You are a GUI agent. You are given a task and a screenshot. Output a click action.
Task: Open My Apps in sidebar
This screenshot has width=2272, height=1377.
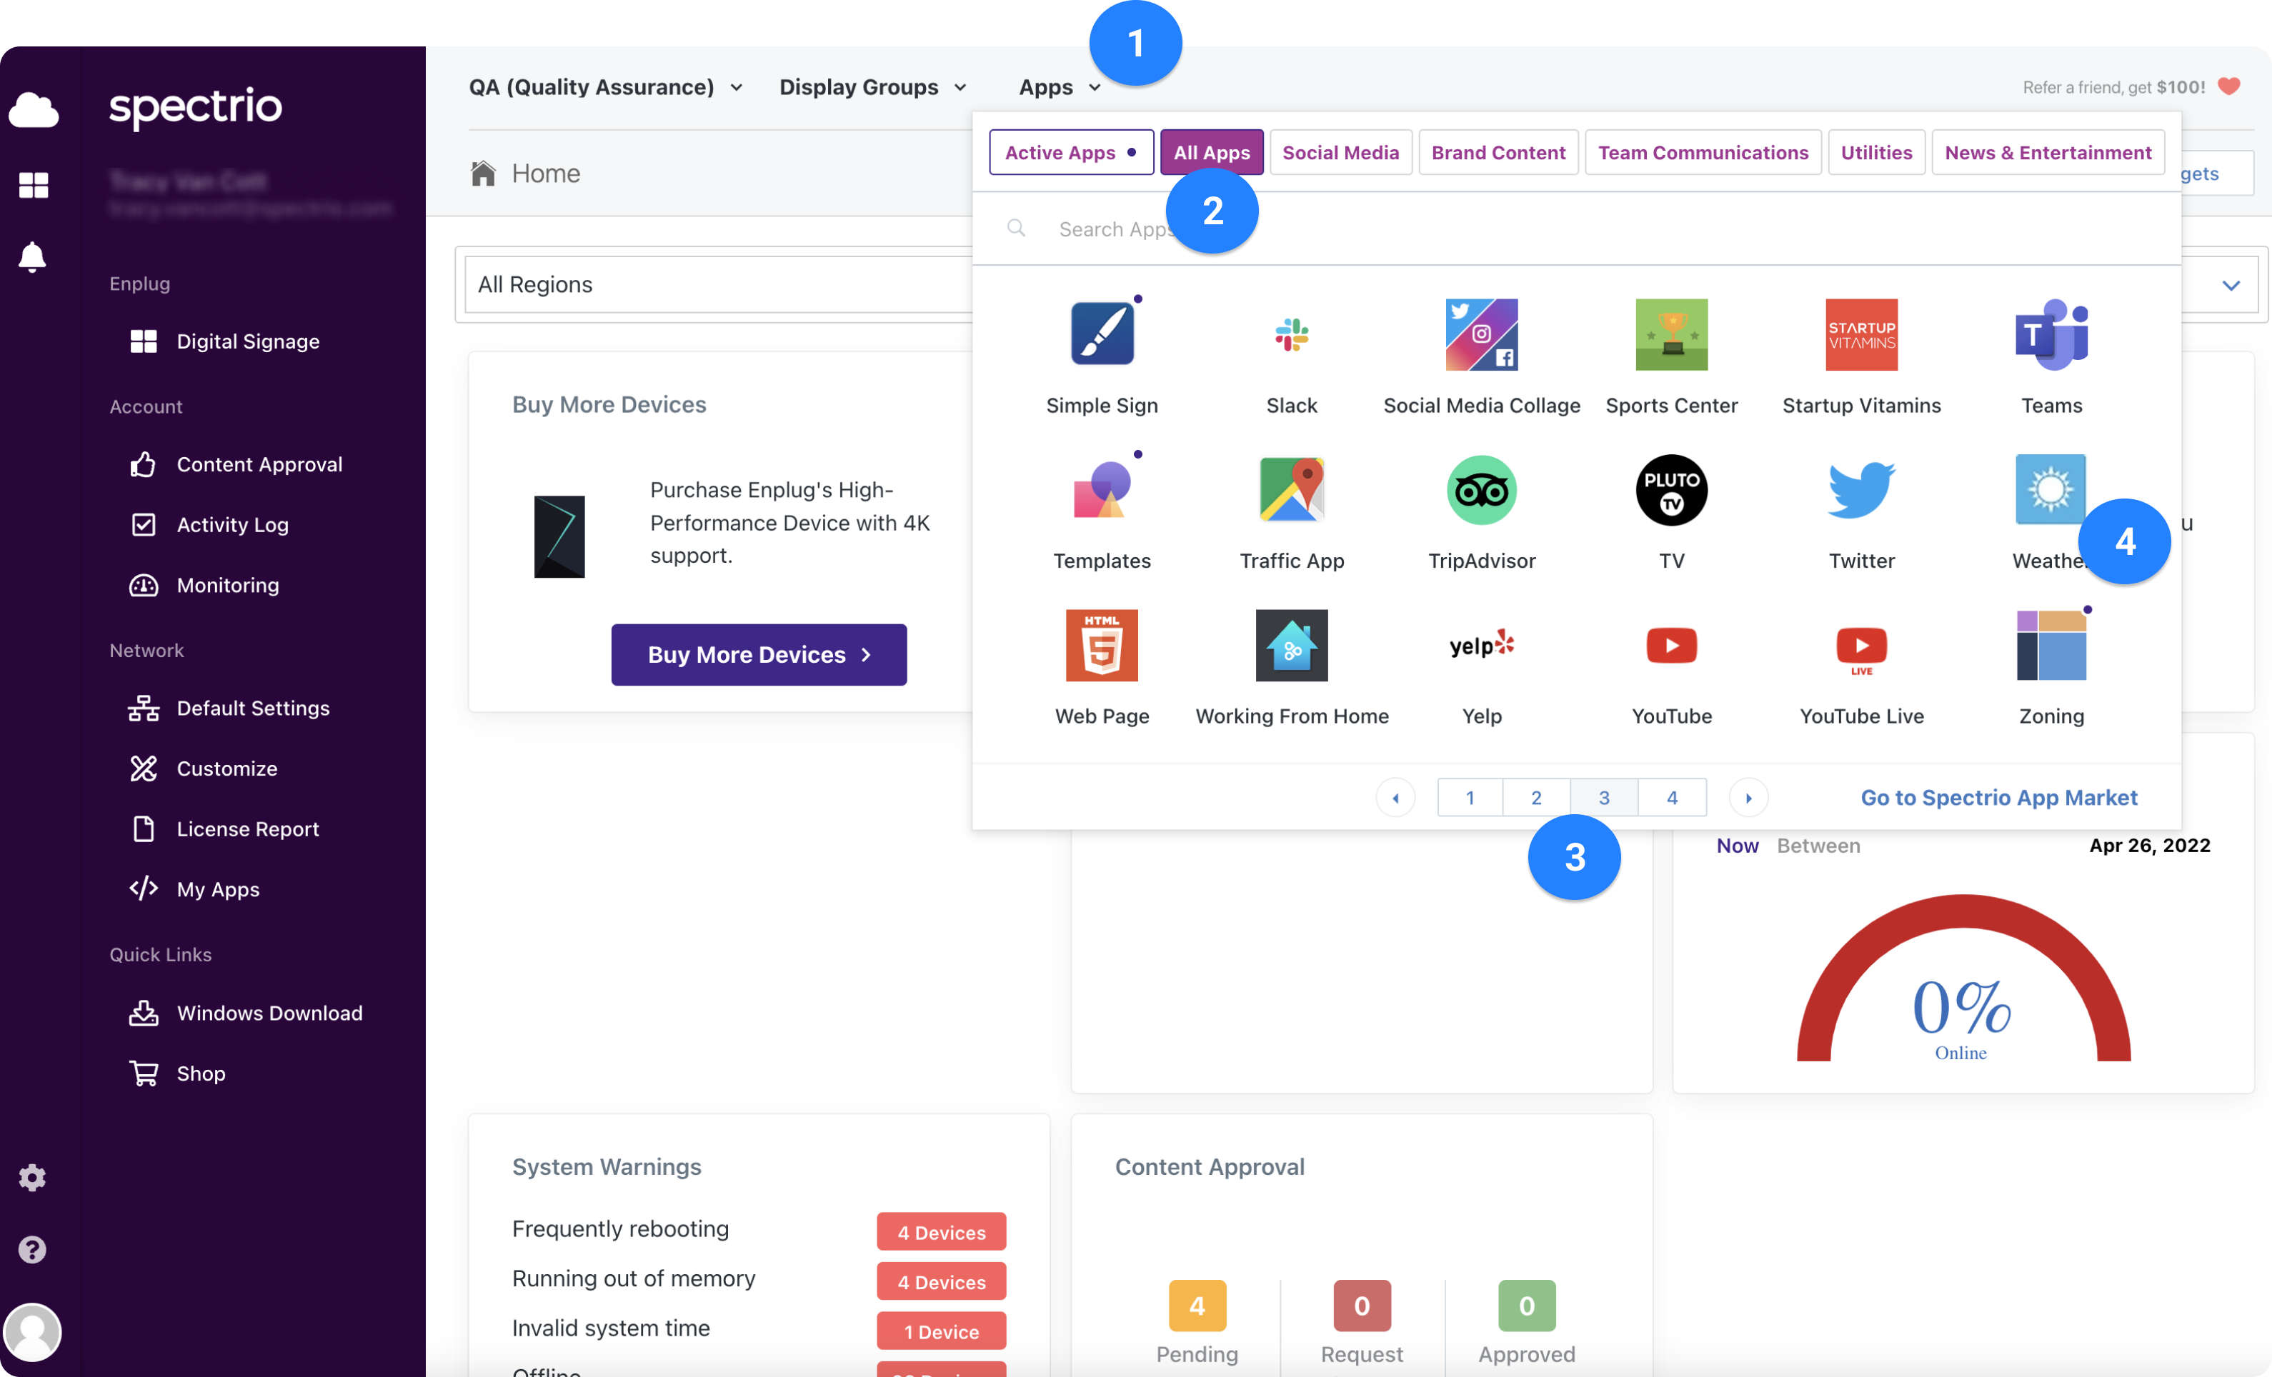tap(194, 889)
